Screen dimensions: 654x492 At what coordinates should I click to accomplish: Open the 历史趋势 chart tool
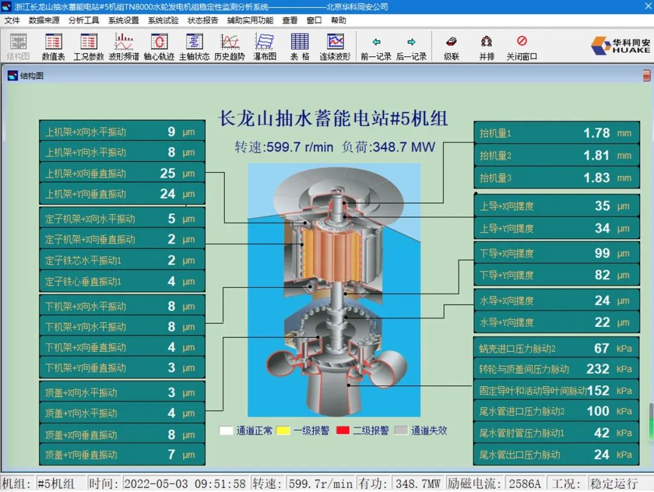tap(230, 47)
